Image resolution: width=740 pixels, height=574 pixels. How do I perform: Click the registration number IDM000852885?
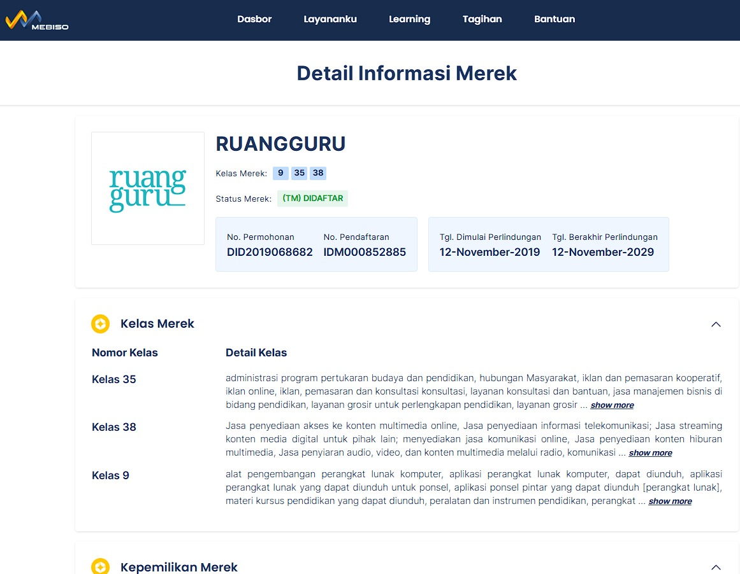coord(365,252)
